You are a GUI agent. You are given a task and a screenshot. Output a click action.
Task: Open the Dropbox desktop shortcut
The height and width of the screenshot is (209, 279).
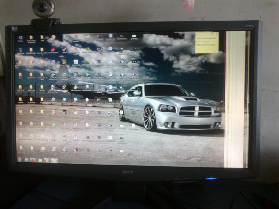[65, 101]
